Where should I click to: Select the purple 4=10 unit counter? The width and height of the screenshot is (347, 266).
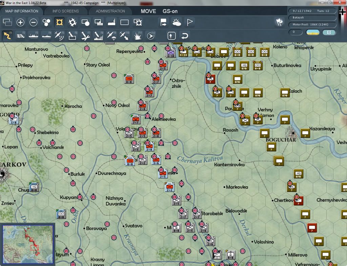(171, 53)
